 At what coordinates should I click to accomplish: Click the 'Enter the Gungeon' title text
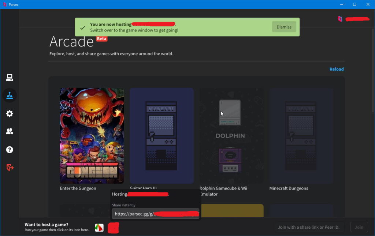pyautogui.click(x=78, y=188)
